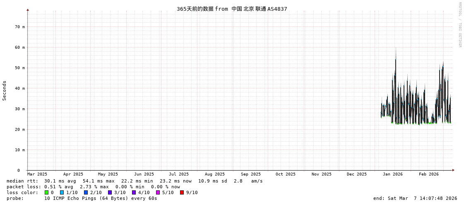Click the RRDTOOL / TOBI OETIKER watermark
The width and height of the screenshot is (464, 204).
point(459,25)
